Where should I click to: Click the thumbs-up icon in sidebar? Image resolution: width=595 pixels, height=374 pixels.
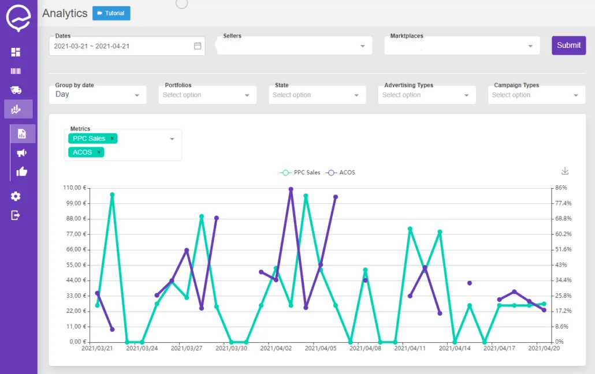coord(21,172)
